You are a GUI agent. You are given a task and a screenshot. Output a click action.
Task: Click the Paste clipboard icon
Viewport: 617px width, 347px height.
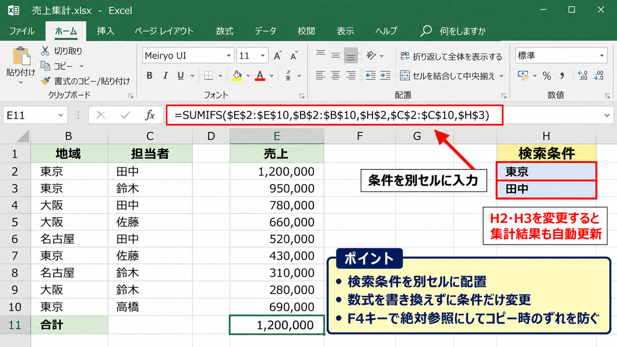(x=21, y=56)
